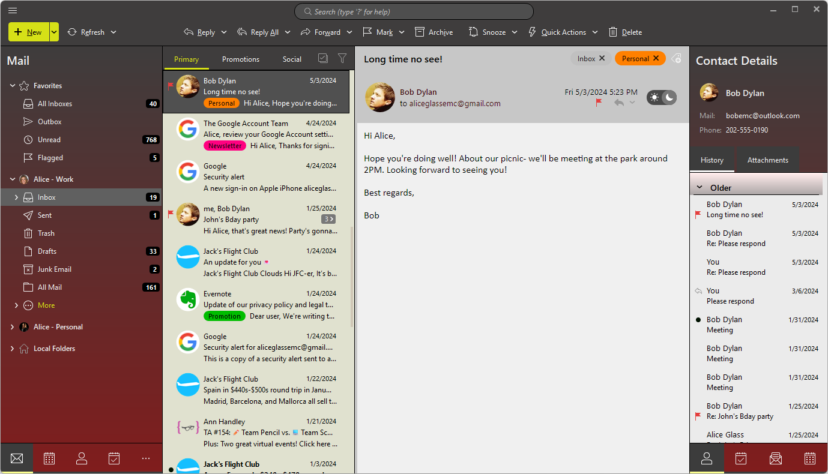Switch to the Promotions tab
This screenshot has width=828, height=474.
tap(241, 59)
